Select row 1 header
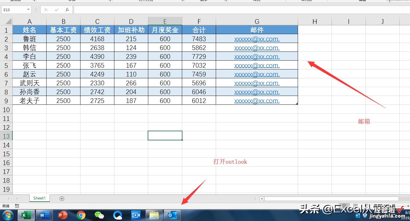 [x=6, y=30]
